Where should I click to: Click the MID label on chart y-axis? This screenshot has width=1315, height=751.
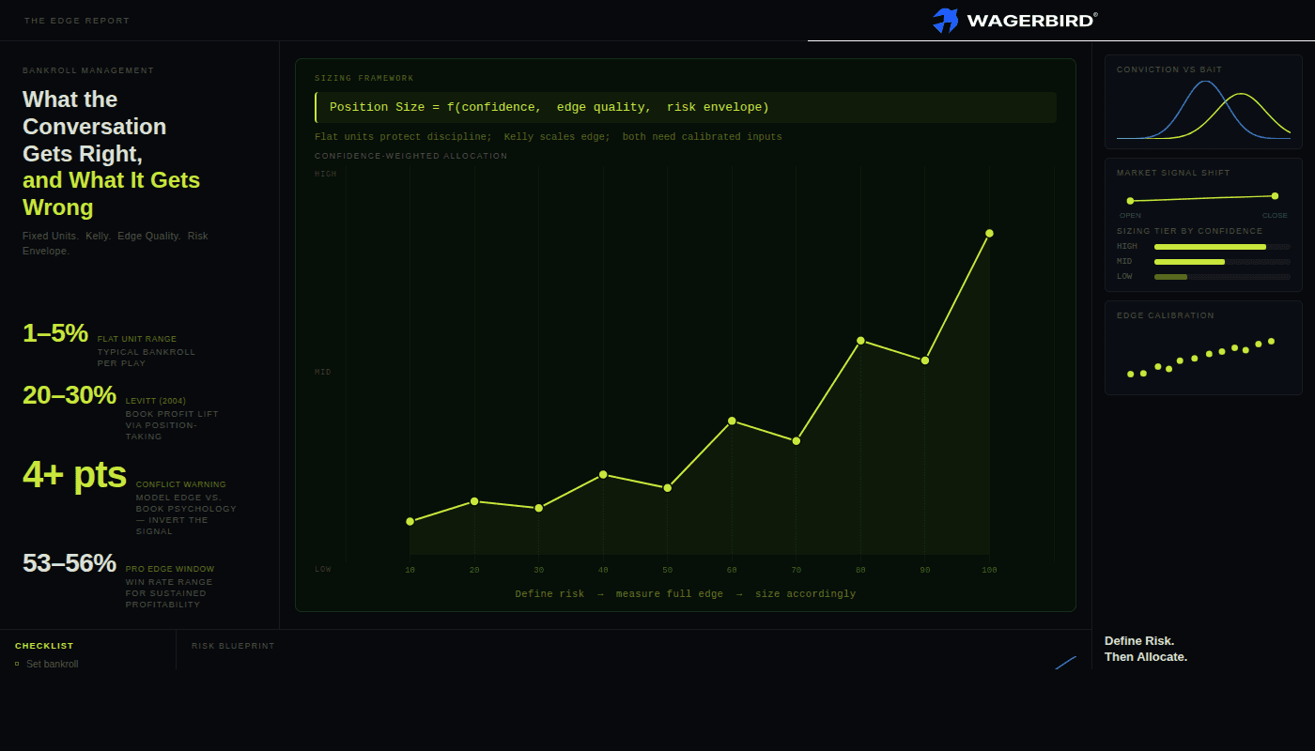click(323, 372)
